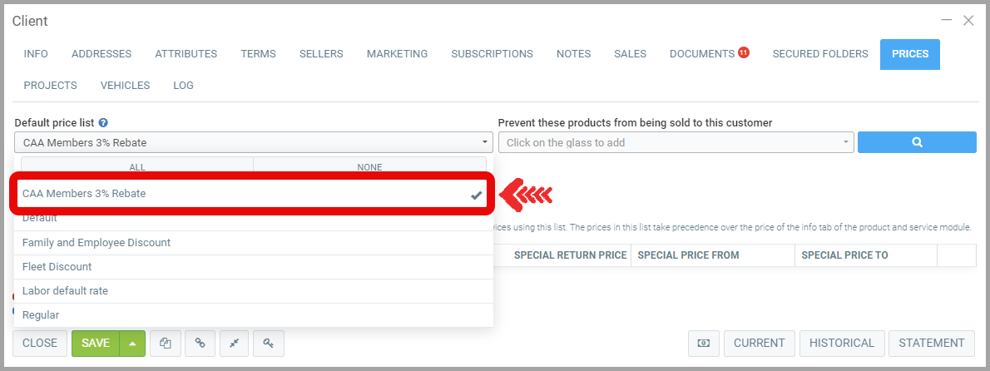The height and width of the screenshot is (371, 990).
Task: Click the copy/duplicate icon next to Save
Action: (x=166, y=343)
